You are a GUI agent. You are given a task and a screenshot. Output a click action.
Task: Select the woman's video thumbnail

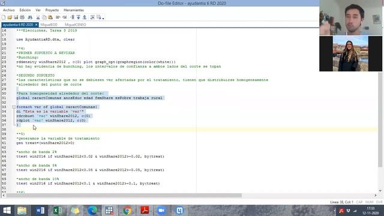point(350,53)
